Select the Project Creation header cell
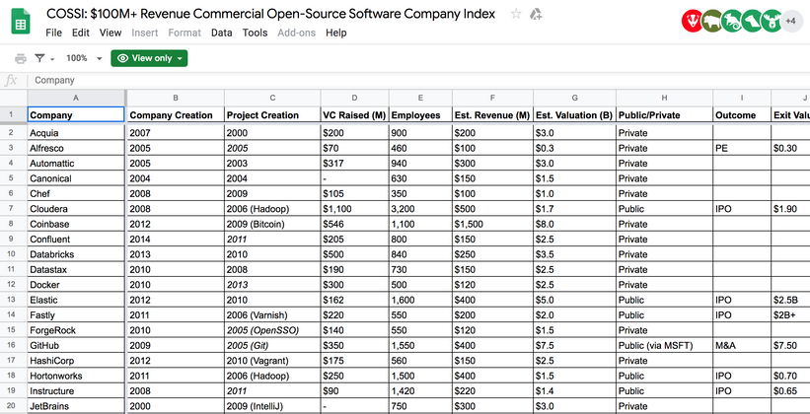Screen dimensions: 810x414 272,115
